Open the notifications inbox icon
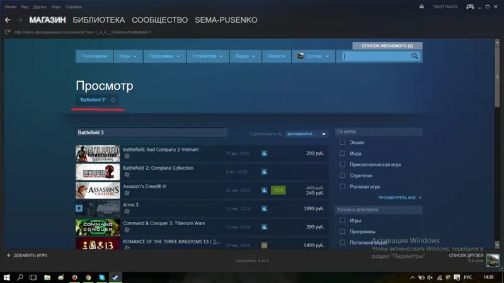The image size is (504, 283). tap(421, 7)
